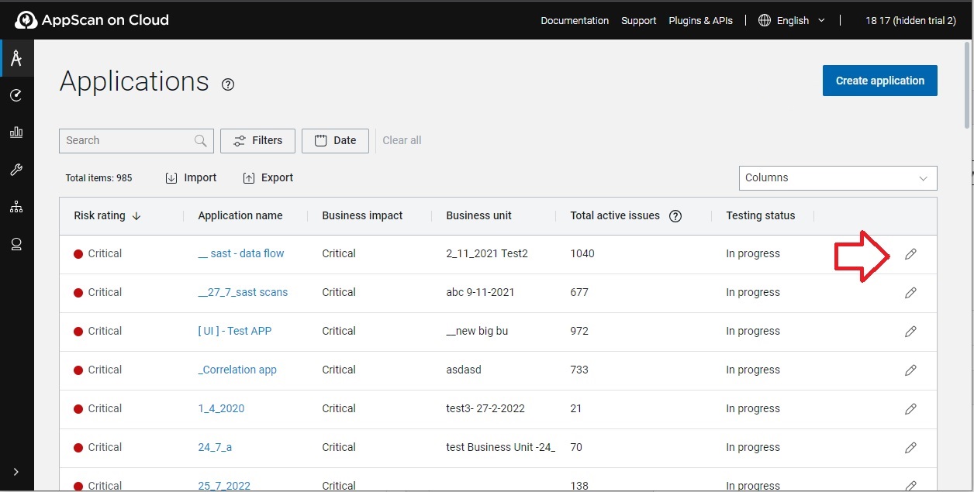The image size is (974, 492).
Task: Open the Columns dropdown
Action: tap(838, 178)
